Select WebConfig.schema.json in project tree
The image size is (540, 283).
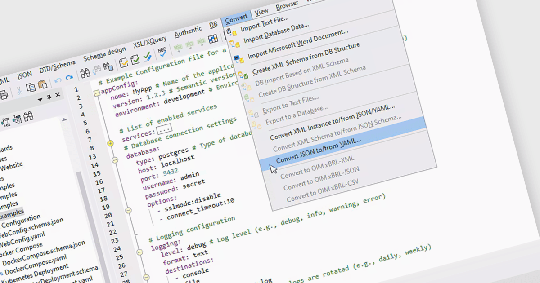click(31, 229)
